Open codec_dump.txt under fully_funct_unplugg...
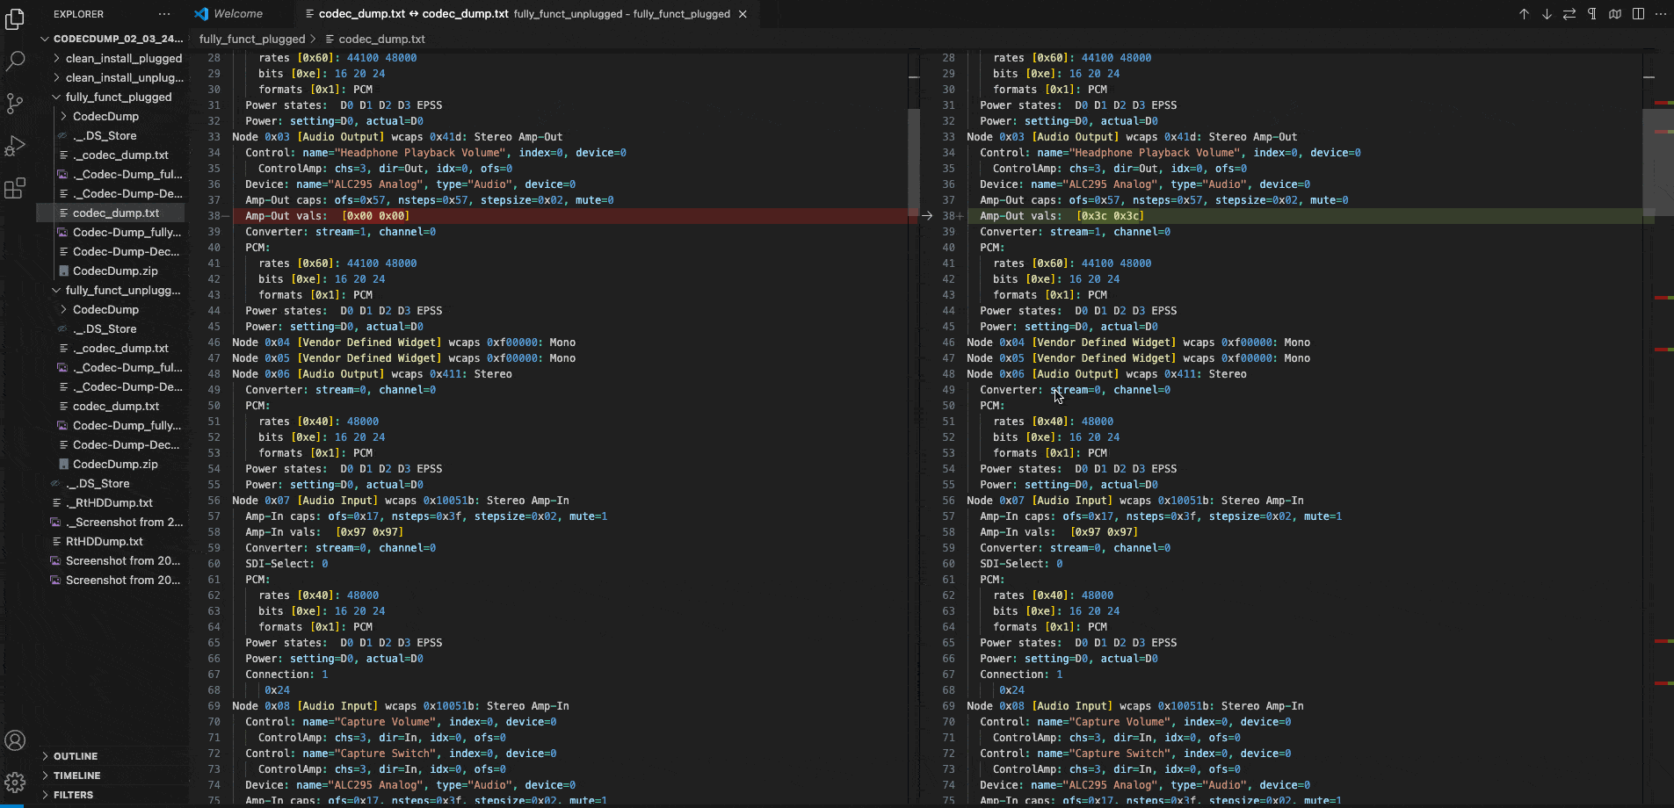 click(x=112, y=406)
